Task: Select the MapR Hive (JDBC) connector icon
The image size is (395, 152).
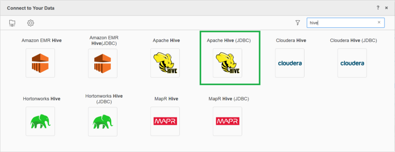Action: pyautogui.click(x=228, y=121)
